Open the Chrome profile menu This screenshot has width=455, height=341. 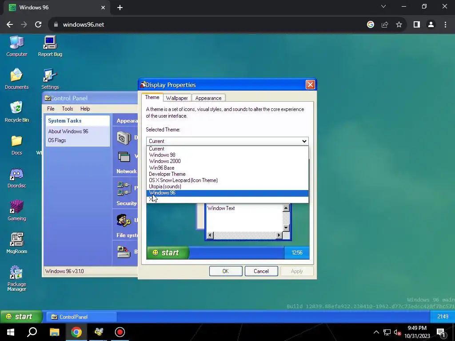click(431, 25)
